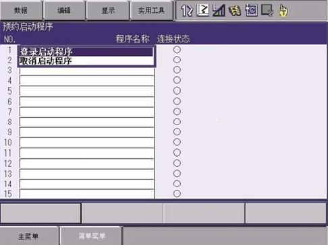Click the connection status circle for row 3
Screen dimensions: 328x245
(x=177, y=70)
